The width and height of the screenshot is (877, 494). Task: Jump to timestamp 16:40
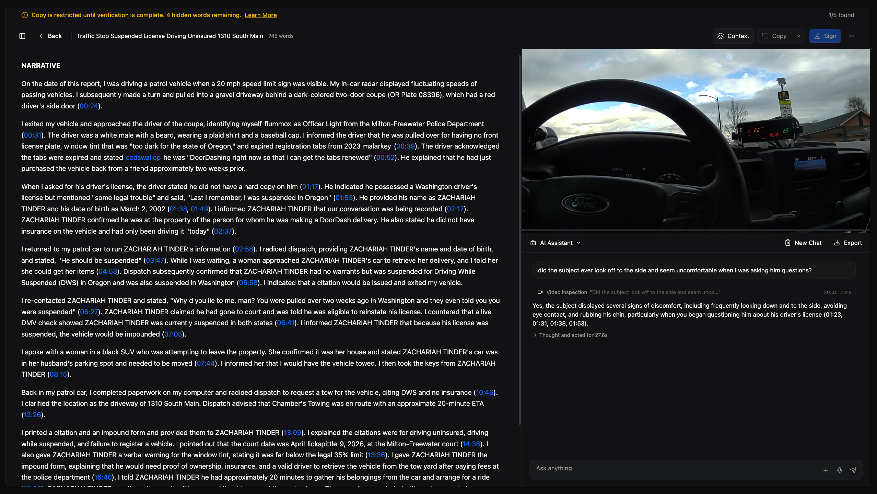click(103, 477)
